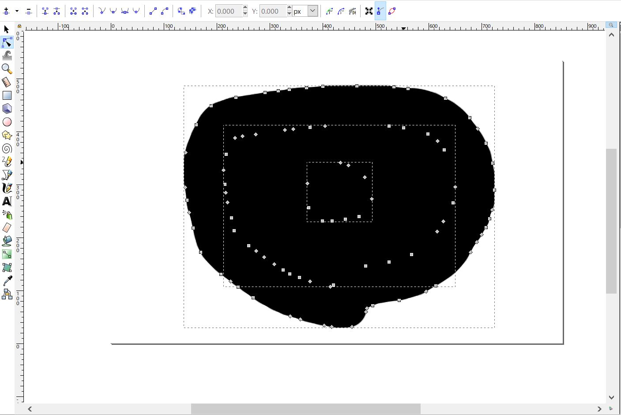Click the Y coordinate input field

pos(273,11)
